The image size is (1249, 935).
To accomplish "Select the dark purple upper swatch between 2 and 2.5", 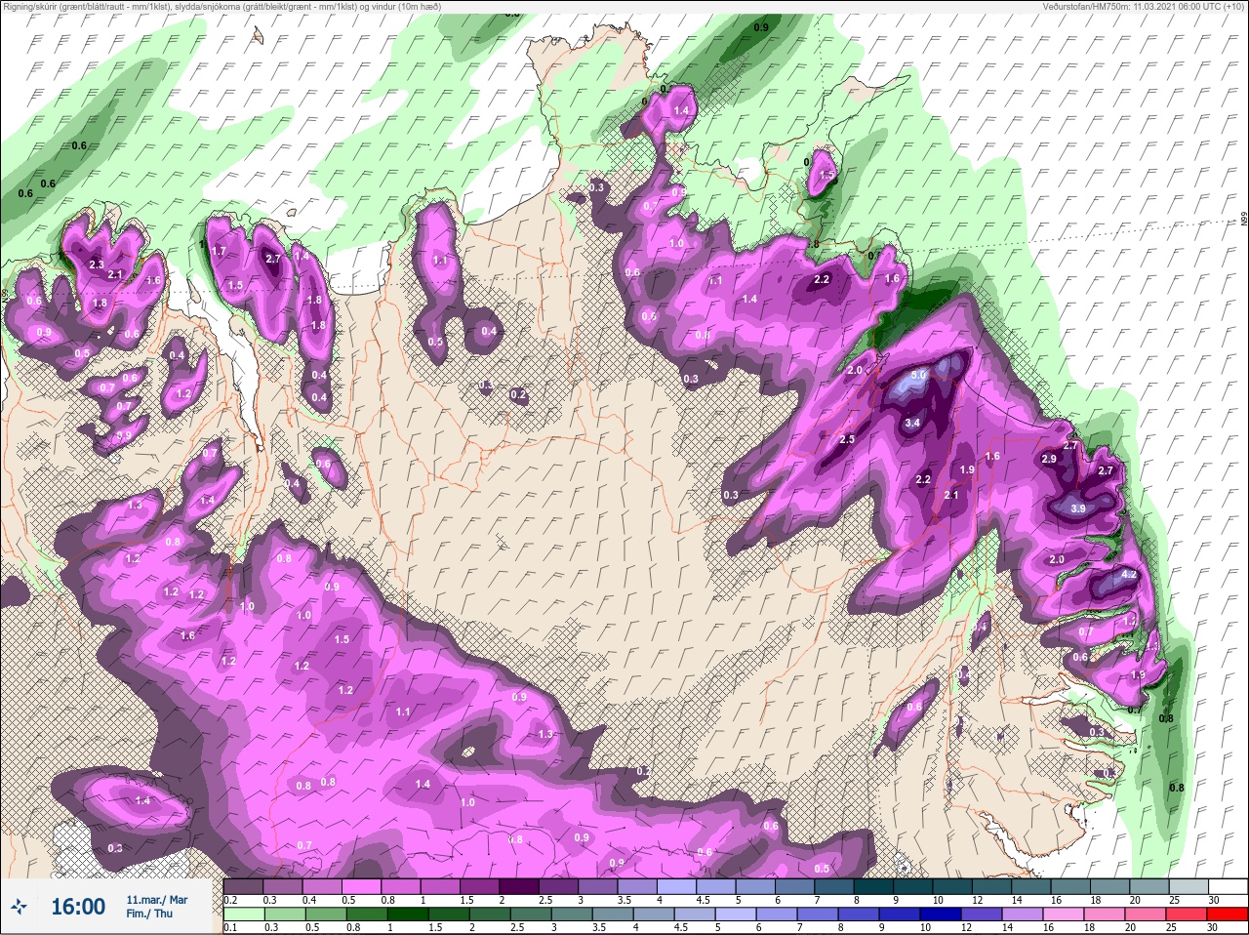I will [x=519, y=886].
